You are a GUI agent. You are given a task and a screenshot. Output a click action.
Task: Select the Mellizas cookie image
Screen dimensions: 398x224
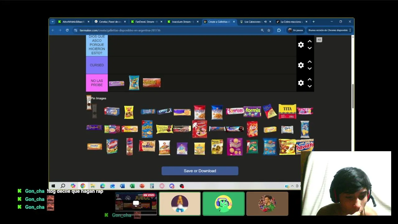pos(147,146)
